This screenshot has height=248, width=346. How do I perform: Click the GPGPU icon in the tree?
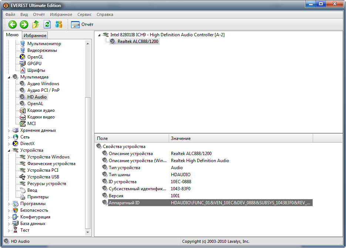(22, 64)
